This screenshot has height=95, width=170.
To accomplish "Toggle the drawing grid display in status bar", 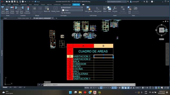I will (91, 88).
